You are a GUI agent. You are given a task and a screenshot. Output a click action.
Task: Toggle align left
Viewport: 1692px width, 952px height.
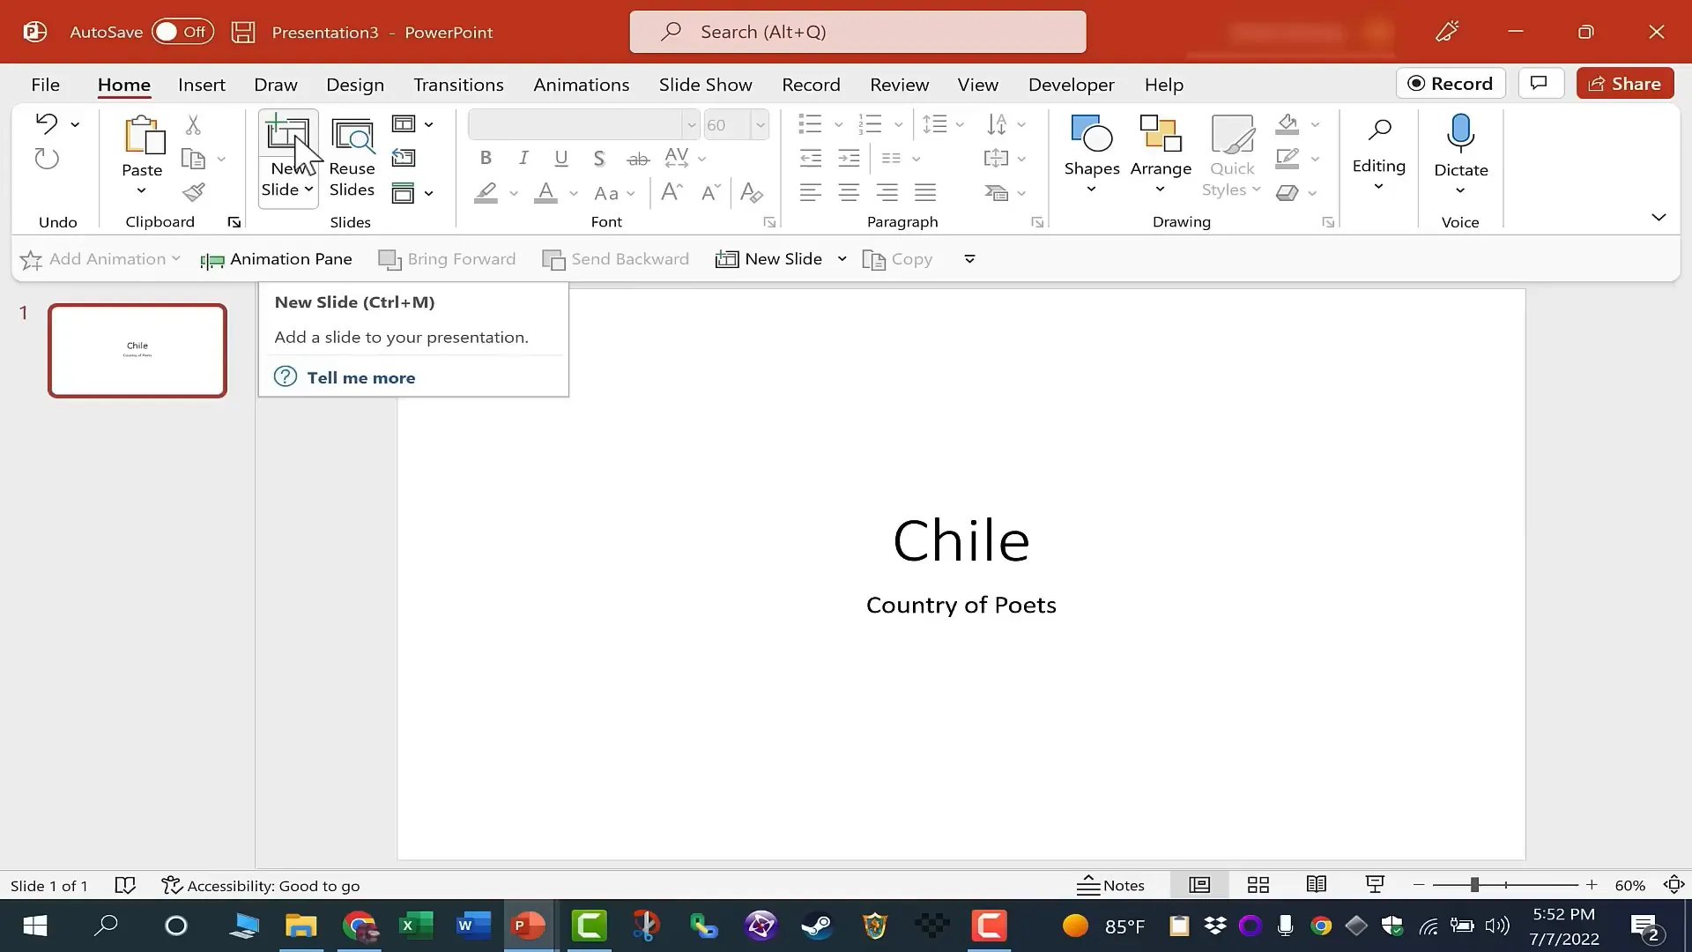(810, 192)
